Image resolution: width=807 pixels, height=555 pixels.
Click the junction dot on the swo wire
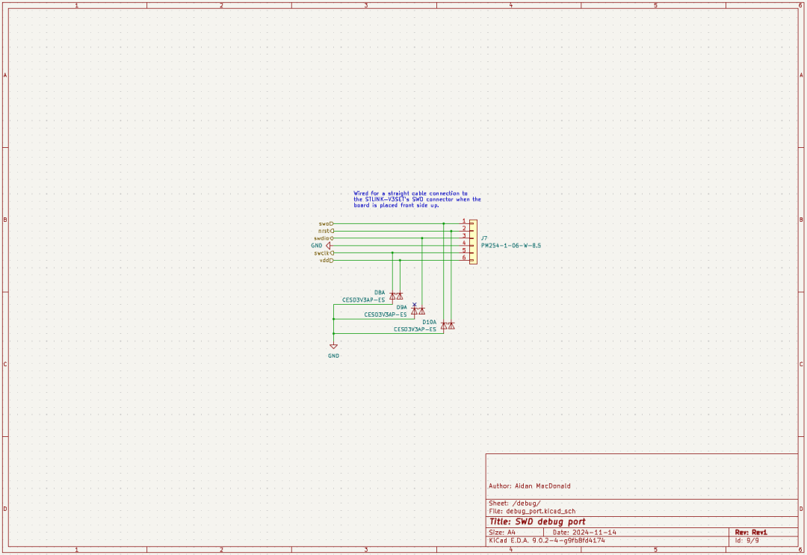444,224
